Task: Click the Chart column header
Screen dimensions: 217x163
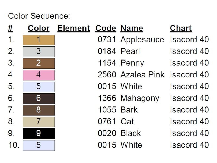Action: pos(181,29)
